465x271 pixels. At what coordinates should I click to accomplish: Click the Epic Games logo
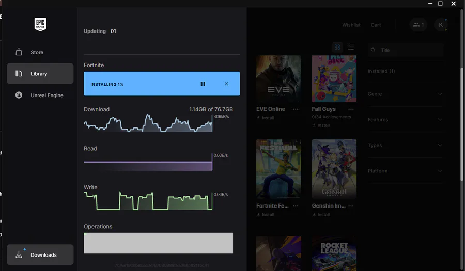tap(40, 24)
